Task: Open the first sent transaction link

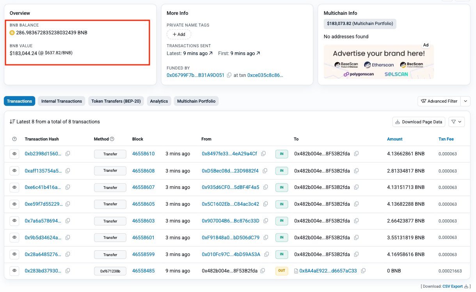Action: 245,53
